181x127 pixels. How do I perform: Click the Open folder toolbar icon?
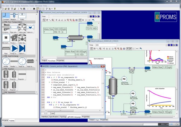pyautogui.click(x=5, y=9)
